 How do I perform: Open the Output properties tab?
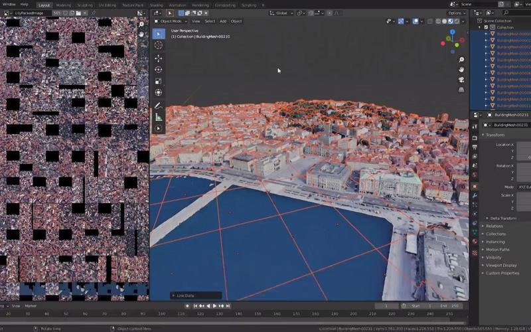[x=475, y=147]
